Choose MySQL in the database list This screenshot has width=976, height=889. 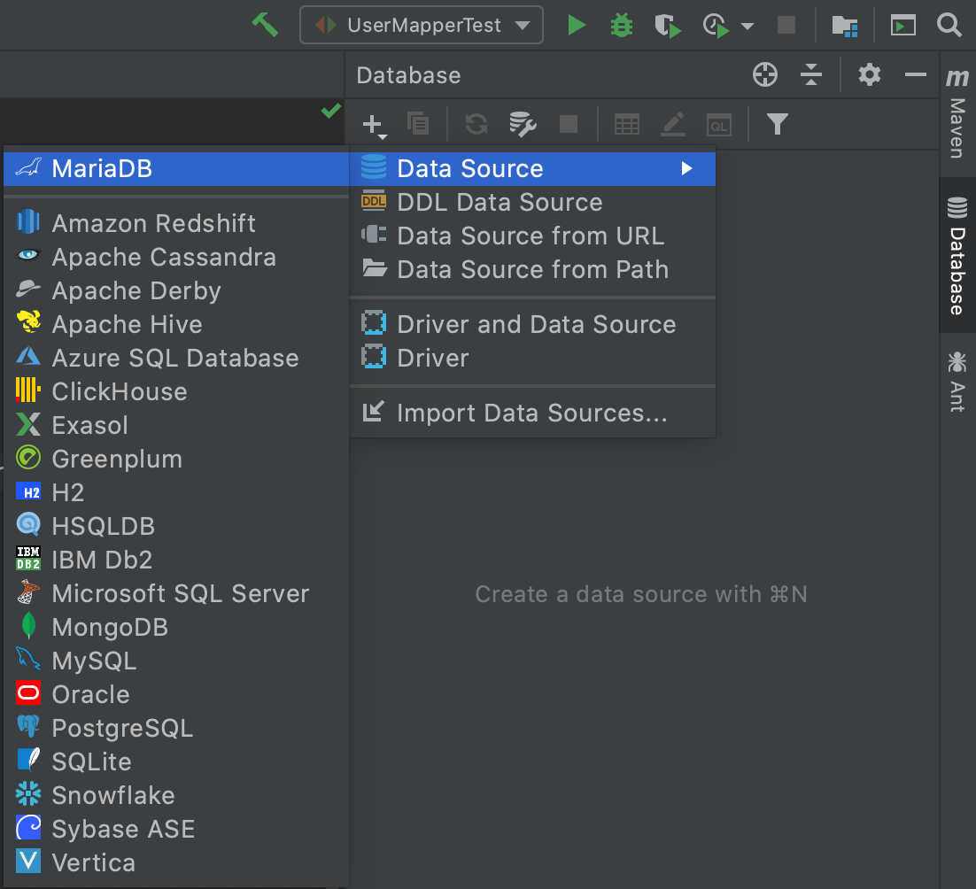(x=94, y=661)
